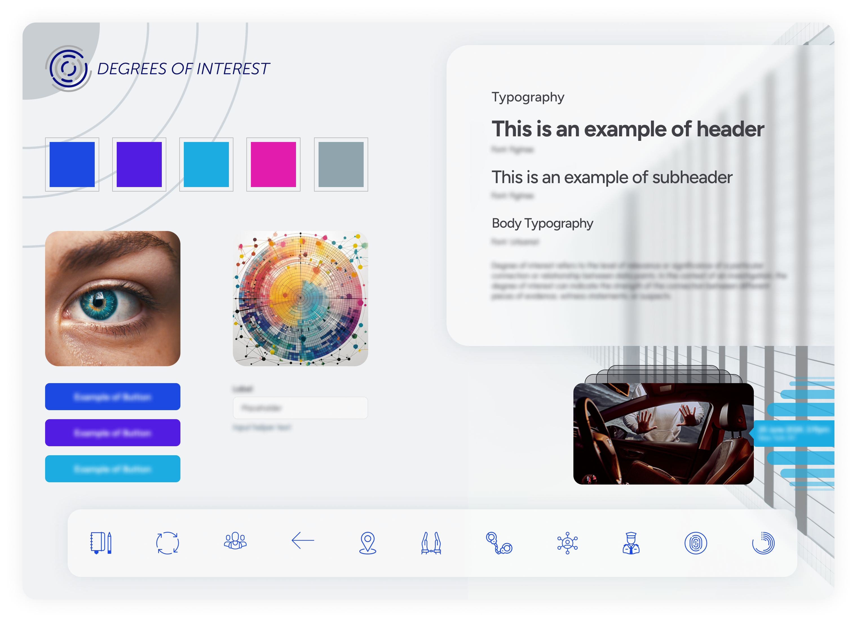This screenshot has width=857, height=622.
Task: Select the fingerprint icon
Action: pyautogui.click(x=696, y=543)
